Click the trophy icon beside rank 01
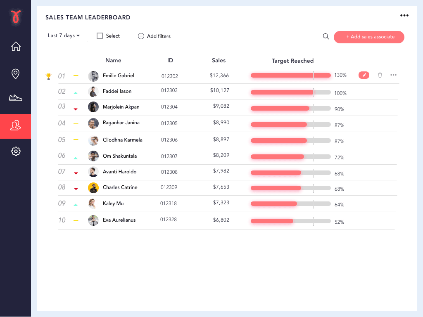The width and height of the screenshot is (423, 317). [x=48, y=76]
